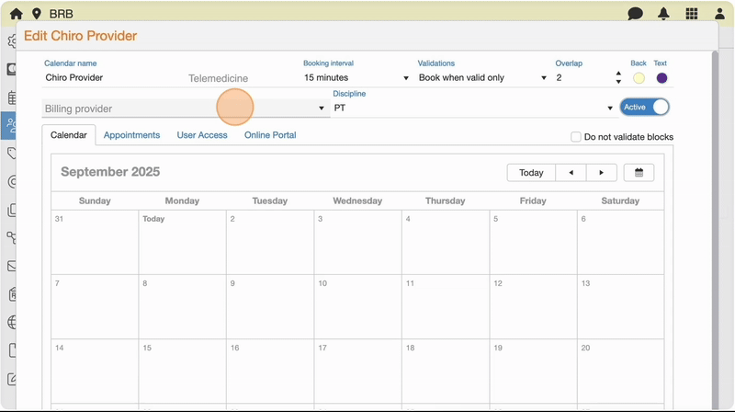Open the calendar date picker icon

click(x=639, y=173)
